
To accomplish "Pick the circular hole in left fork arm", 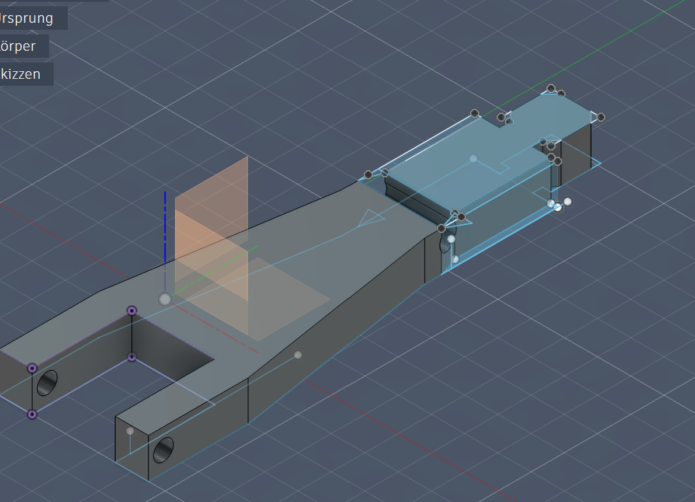I will pos(47,383).
